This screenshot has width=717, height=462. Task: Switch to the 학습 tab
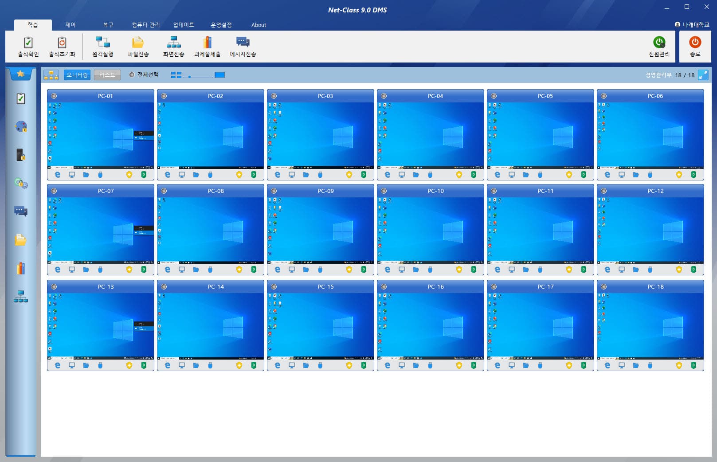tap(33, 25)
